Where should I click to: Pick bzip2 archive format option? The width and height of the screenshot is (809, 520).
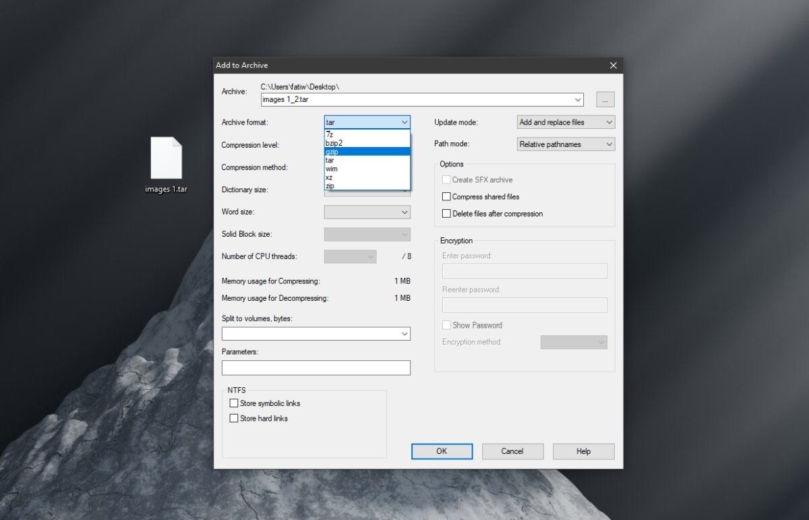(334, 143)
